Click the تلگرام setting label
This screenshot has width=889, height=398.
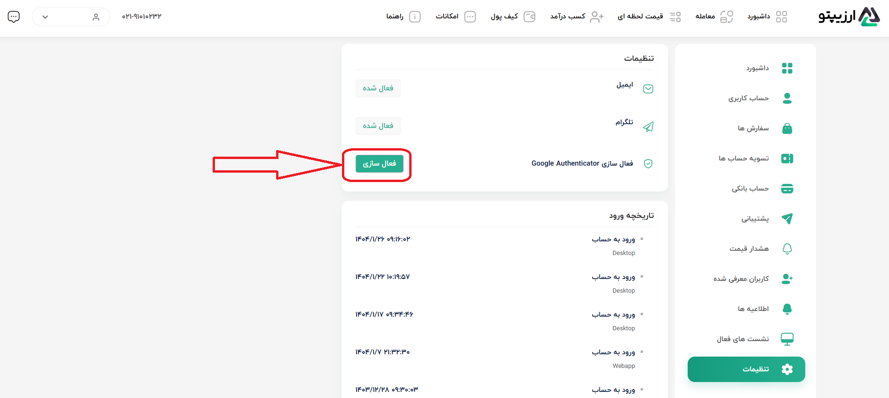point(624,122)
